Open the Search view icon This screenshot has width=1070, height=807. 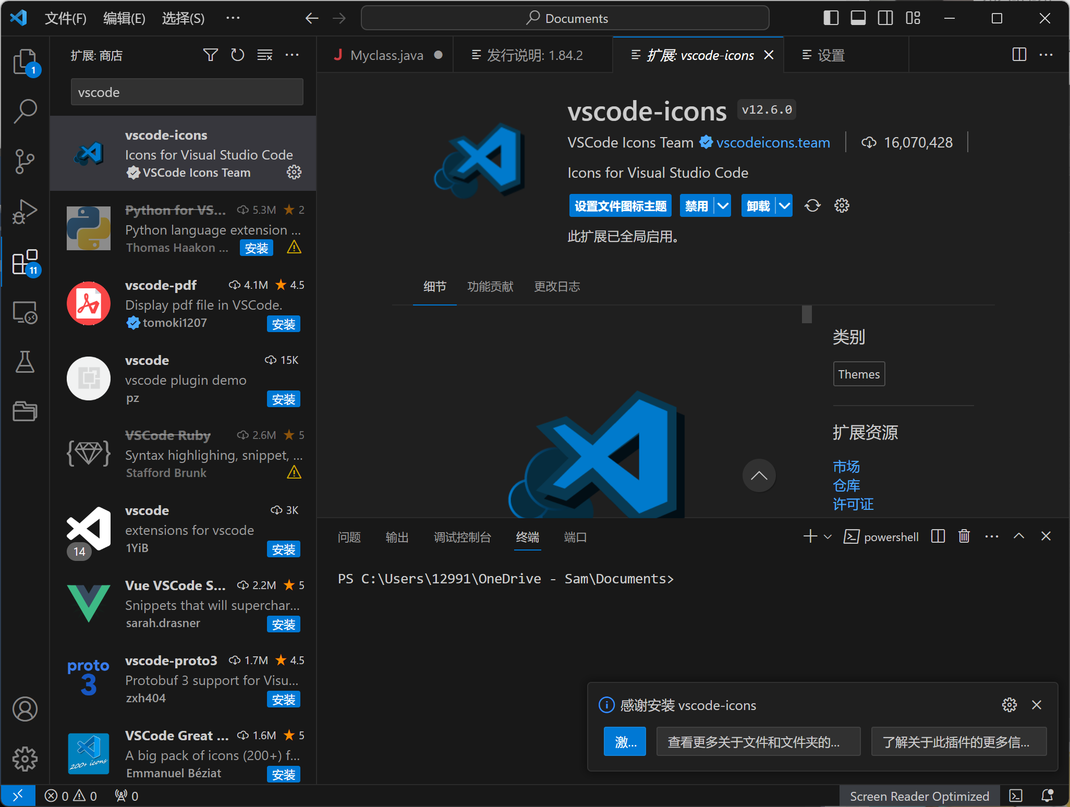click(x=25, y=112)
